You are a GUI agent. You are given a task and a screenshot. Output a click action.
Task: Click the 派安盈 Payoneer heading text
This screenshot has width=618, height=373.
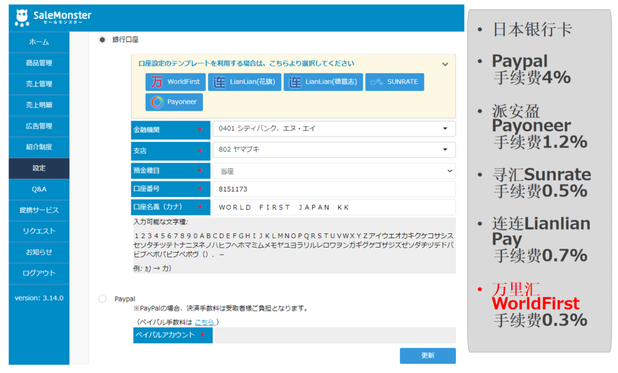531,118
